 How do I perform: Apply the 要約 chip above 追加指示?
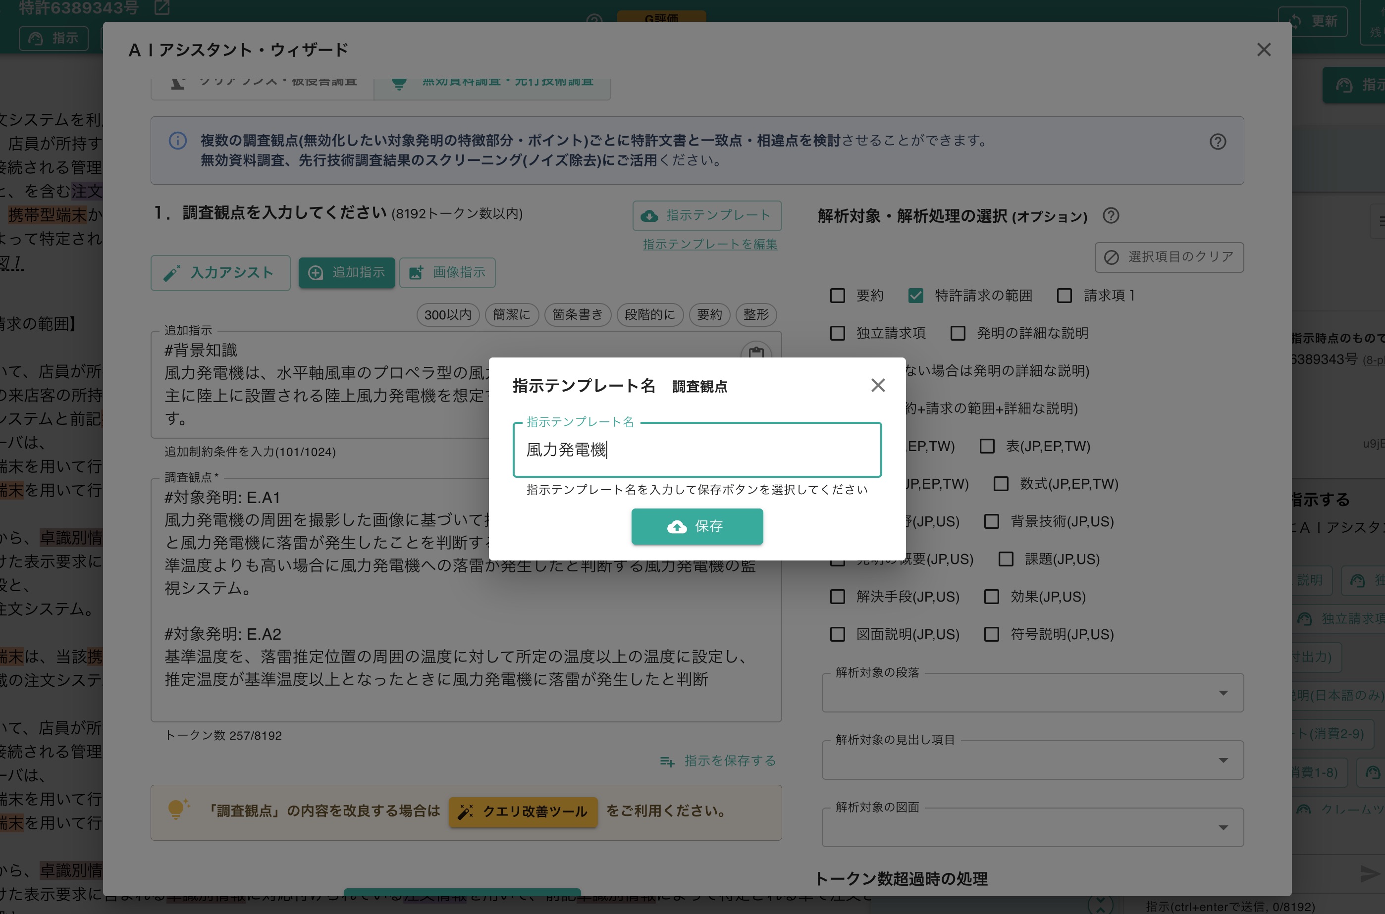[709, 315]
